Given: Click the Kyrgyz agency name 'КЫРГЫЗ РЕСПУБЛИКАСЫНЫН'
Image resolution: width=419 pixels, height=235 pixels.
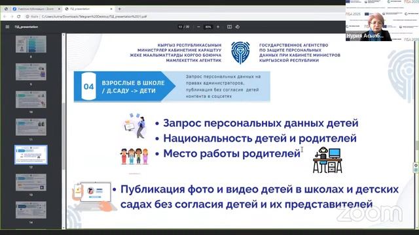Looking at the screenshot, I should (x=189, y=45).
